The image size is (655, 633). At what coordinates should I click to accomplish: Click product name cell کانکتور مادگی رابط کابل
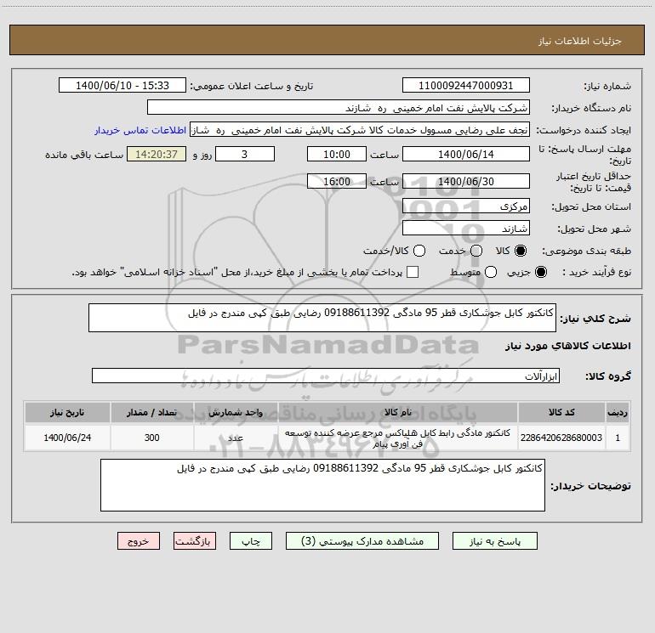click(x=398, y=438)
